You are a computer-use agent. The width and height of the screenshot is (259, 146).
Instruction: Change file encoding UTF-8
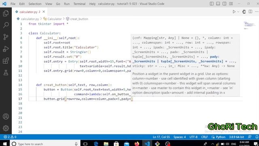click(x=193, y=137)
